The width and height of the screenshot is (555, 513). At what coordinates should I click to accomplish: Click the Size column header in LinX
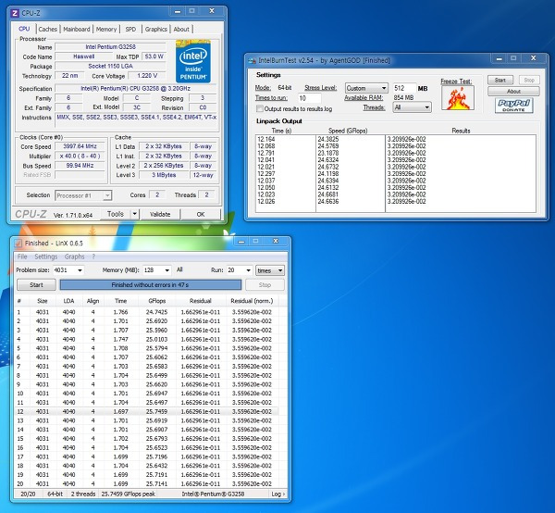[x=43, y=301]
